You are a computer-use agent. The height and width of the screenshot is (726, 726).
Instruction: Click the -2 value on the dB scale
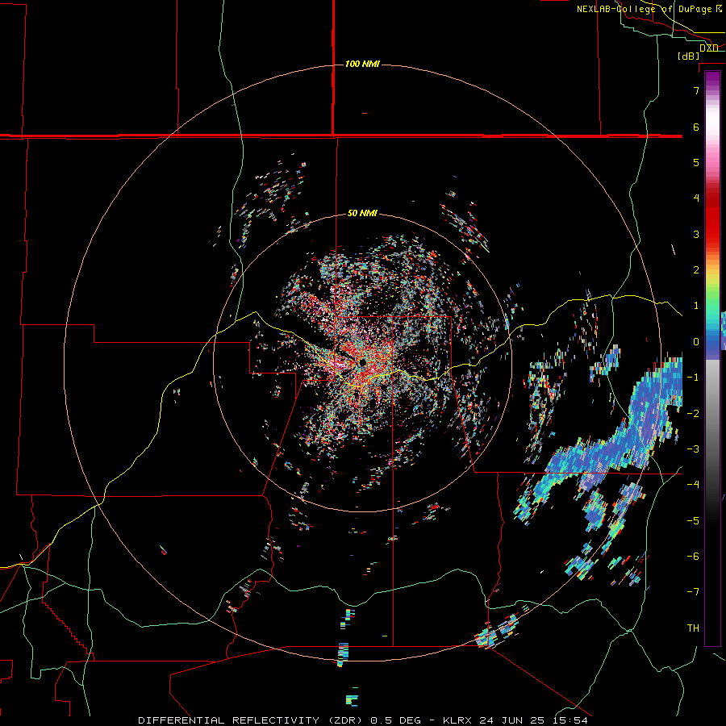[x=693, y=414]
